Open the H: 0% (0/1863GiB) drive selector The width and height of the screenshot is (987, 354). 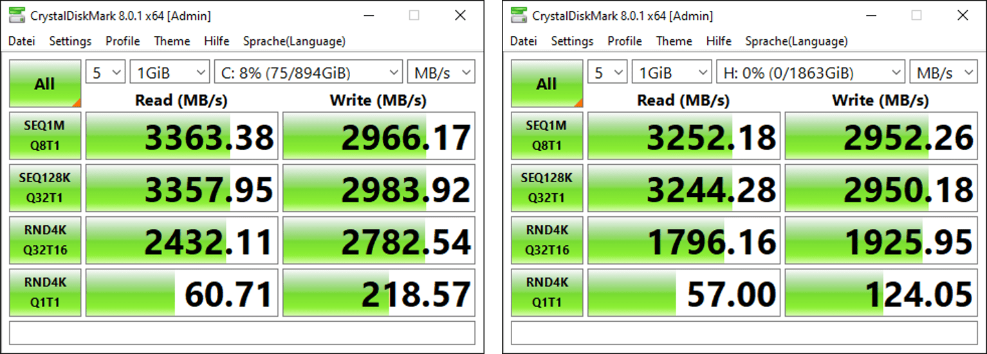pyautogui.click(x=811, y=73)
